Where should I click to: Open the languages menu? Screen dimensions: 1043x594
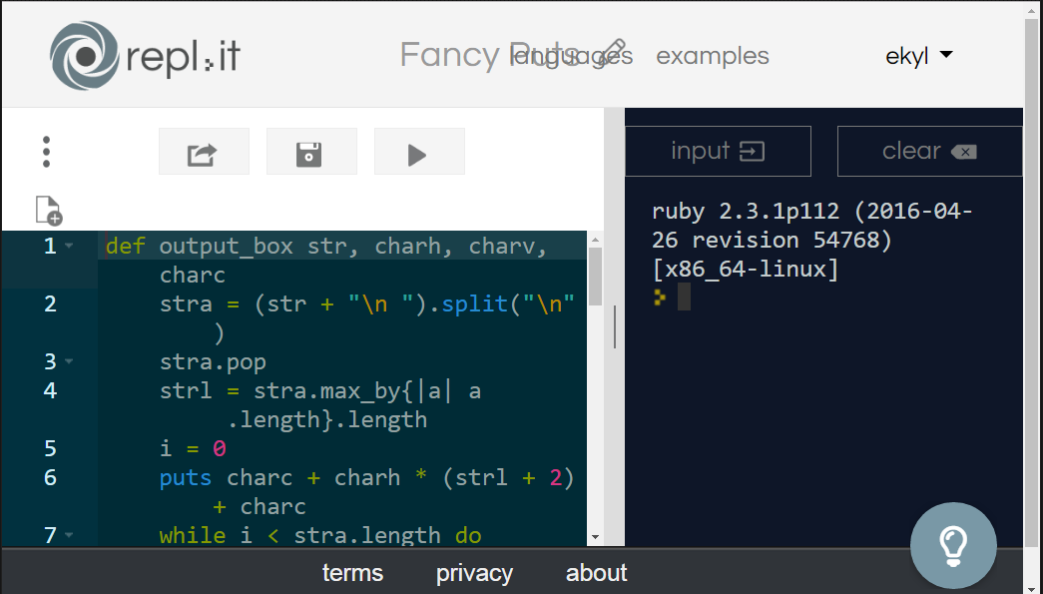point(571,56)
